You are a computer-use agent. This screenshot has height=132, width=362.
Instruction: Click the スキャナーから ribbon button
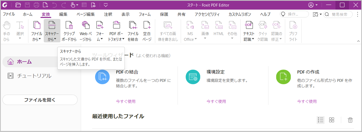coord(52,31)
